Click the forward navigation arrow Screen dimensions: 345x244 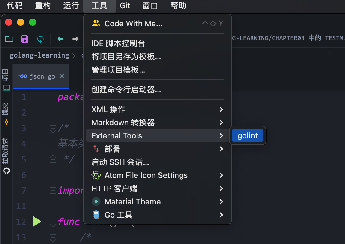[x=75, y=39]
